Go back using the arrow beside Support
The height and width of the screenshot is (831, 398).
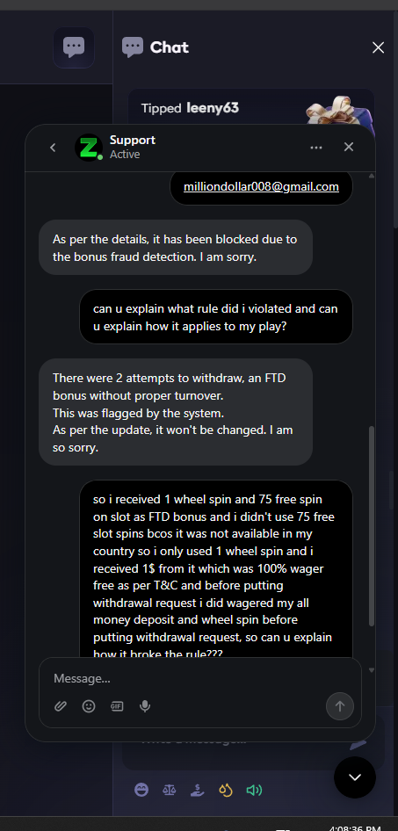click(53, 148)
